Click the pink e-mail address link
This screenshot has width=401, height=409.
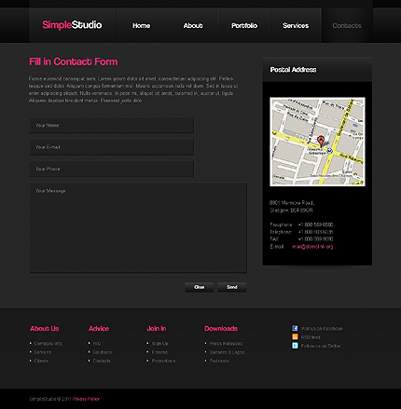click(312, 247)
